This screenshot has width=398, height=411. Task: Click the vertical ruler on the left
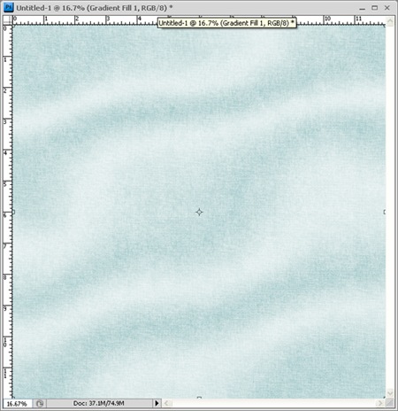tap(7, 212)
